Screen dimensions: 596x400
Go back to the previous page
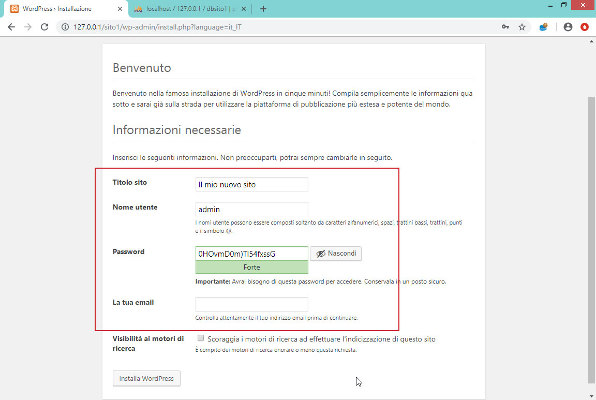click(11, 27)
